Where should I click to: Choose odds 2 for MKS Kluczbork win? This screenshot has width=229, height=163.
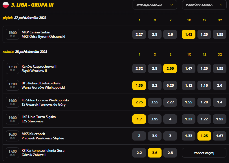click(x=139, y=136)
